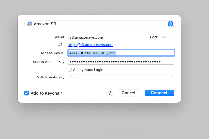This screenshot has height=139, width=209.
Task: Enable the Anonymous Login checkbox
Action: click(x=70, y=70)
